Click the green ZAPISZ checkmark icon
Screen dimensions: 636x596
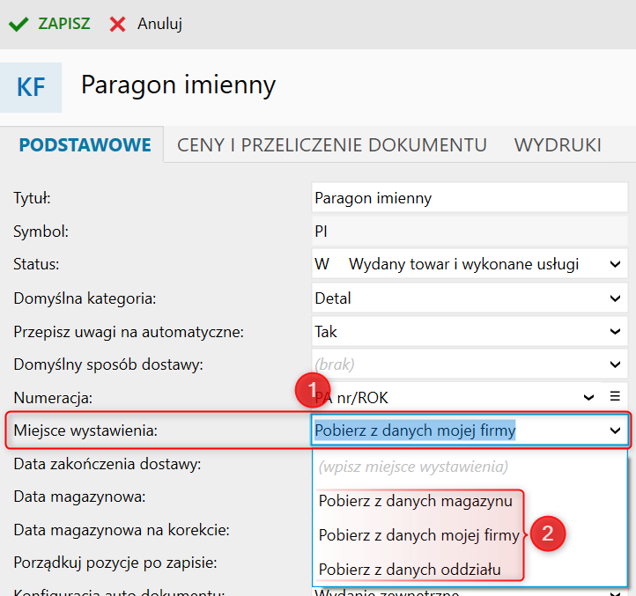18,24
